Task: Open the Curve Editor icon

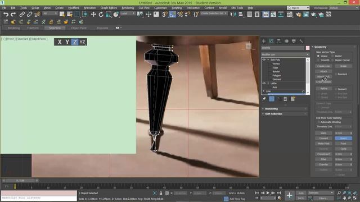Action: (273, 15)
